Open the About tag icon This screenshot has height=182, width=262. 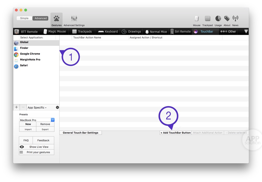click(227, 19)
